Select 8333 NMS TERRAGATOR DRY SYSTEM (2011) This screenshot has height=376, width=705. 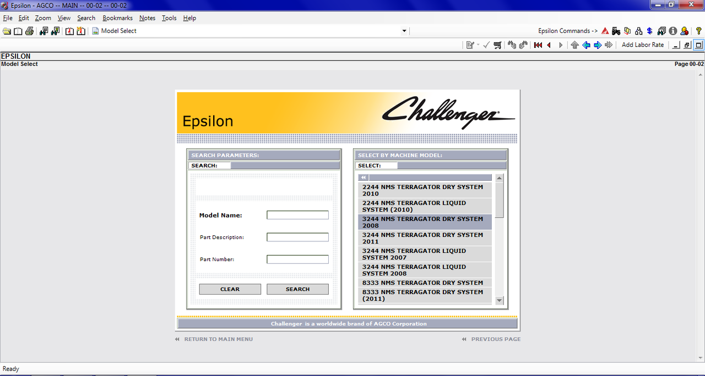[425, 295]
